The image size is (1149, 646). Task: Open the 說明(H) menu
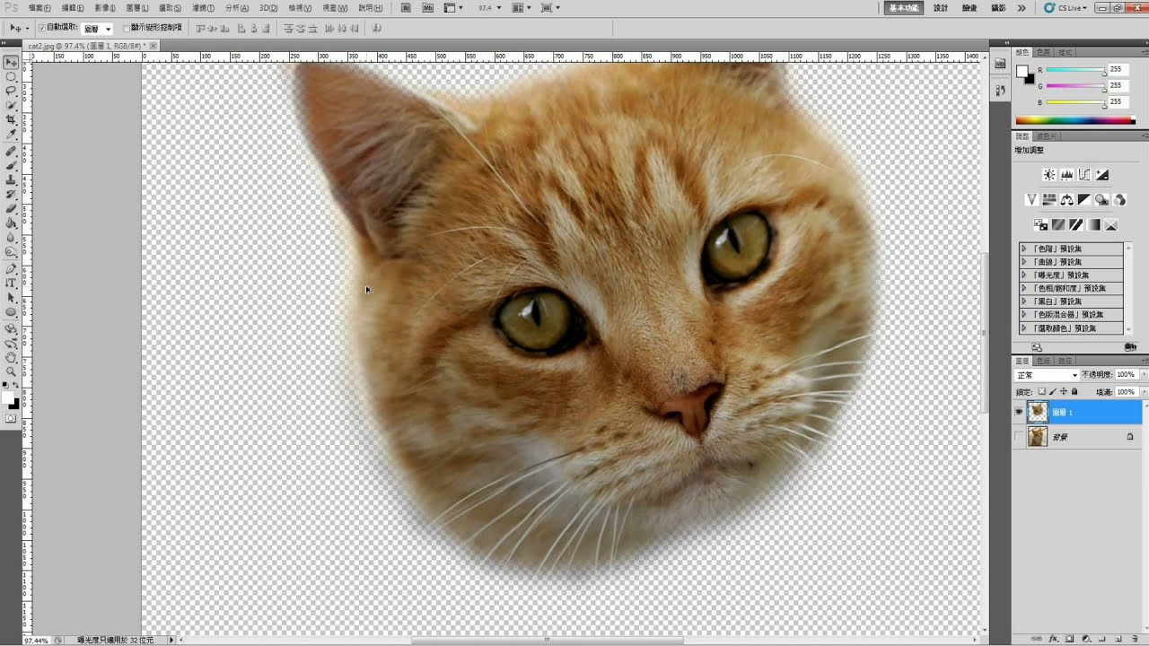(371, 8)
